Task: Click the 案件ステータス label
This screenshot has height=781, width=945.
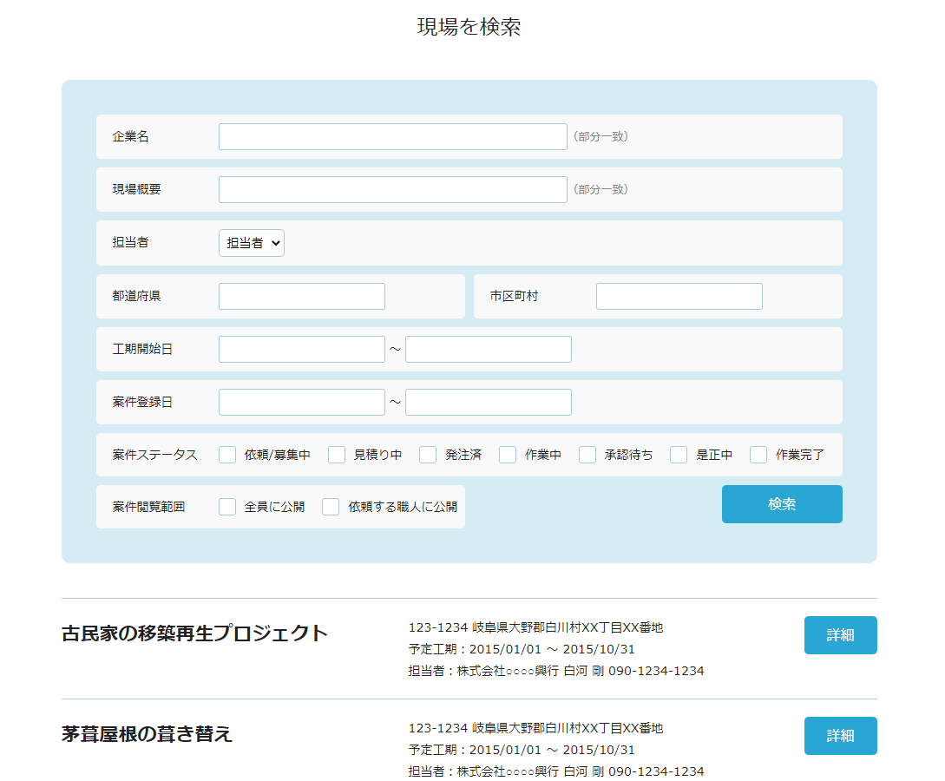Action: [154, 455]
